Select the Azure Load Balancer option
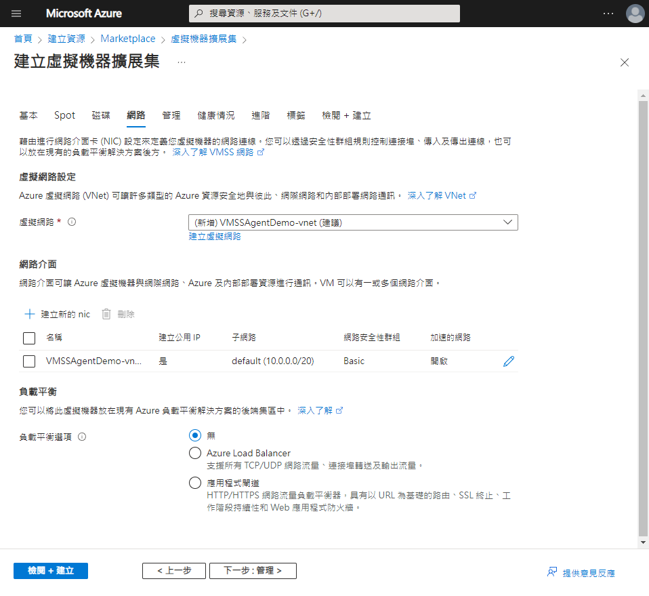The height and width of the screenshot is (596, 649). click(x=195, y=453)
